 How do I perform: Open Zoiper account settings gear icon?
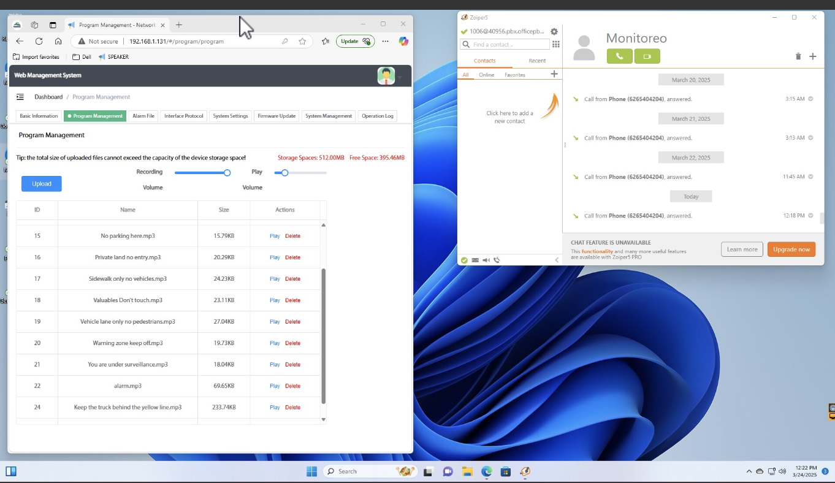(x=554, y=31)
